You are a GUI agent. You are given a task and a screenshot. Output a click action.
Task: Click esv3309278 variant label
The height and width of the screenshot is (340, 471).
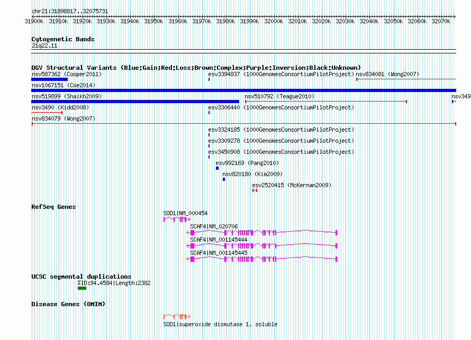[x=281, y=141]
